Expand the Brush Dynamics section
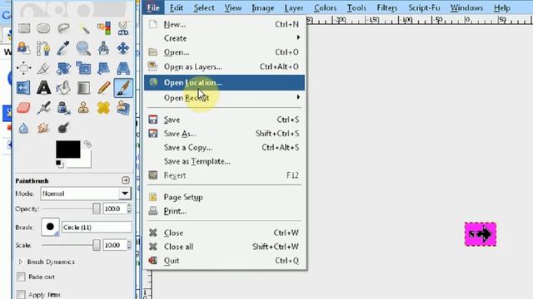The height and width of the screenshot is (299, 533). pyautogui.click(x=21, y=262)
